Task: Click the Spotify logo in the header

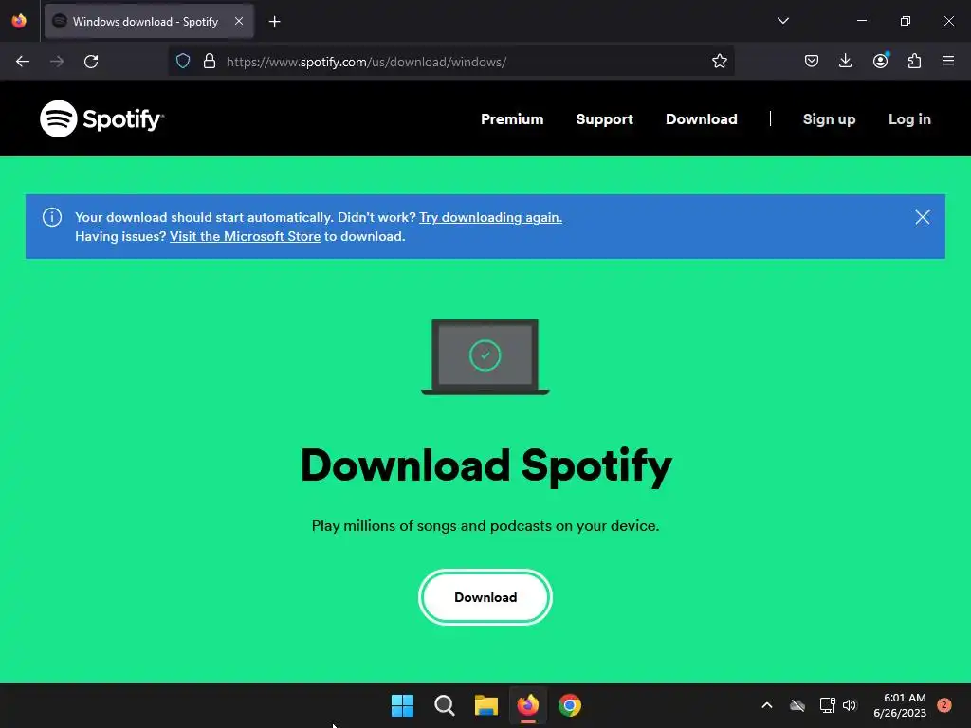Action: tap(102, 118)
